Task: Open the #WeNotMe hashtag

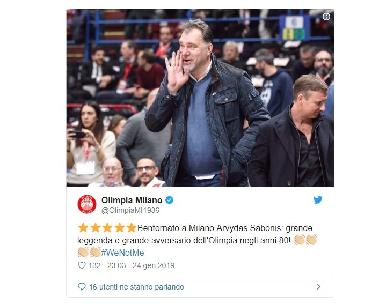Action: 122,253
